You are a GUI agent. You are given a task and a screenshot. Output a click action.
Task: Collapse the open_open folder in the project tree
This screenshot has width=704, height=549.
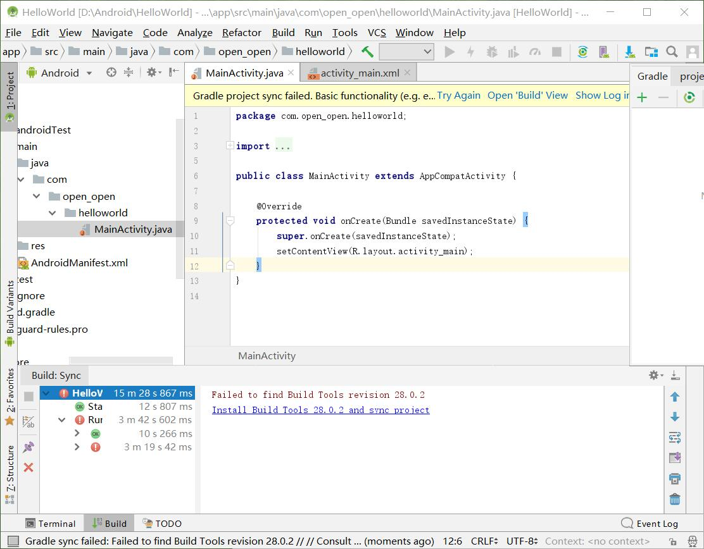36,196
